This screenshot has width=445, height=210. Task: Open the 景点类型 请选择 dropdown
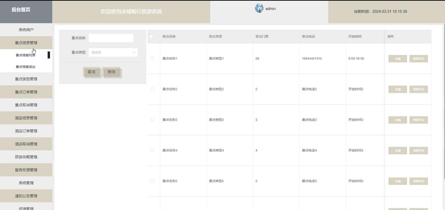[x=113, y=52]
